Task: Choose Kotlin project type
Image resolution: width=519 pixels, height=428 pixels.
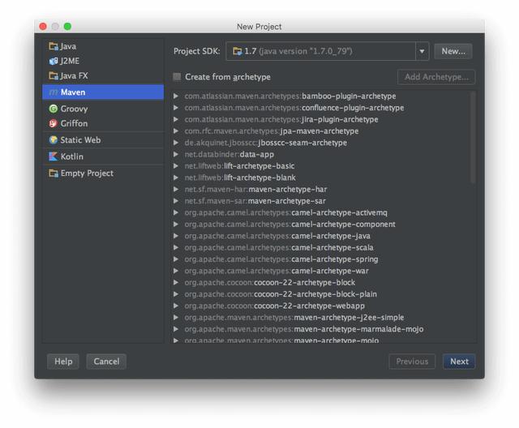Action: 103,156
